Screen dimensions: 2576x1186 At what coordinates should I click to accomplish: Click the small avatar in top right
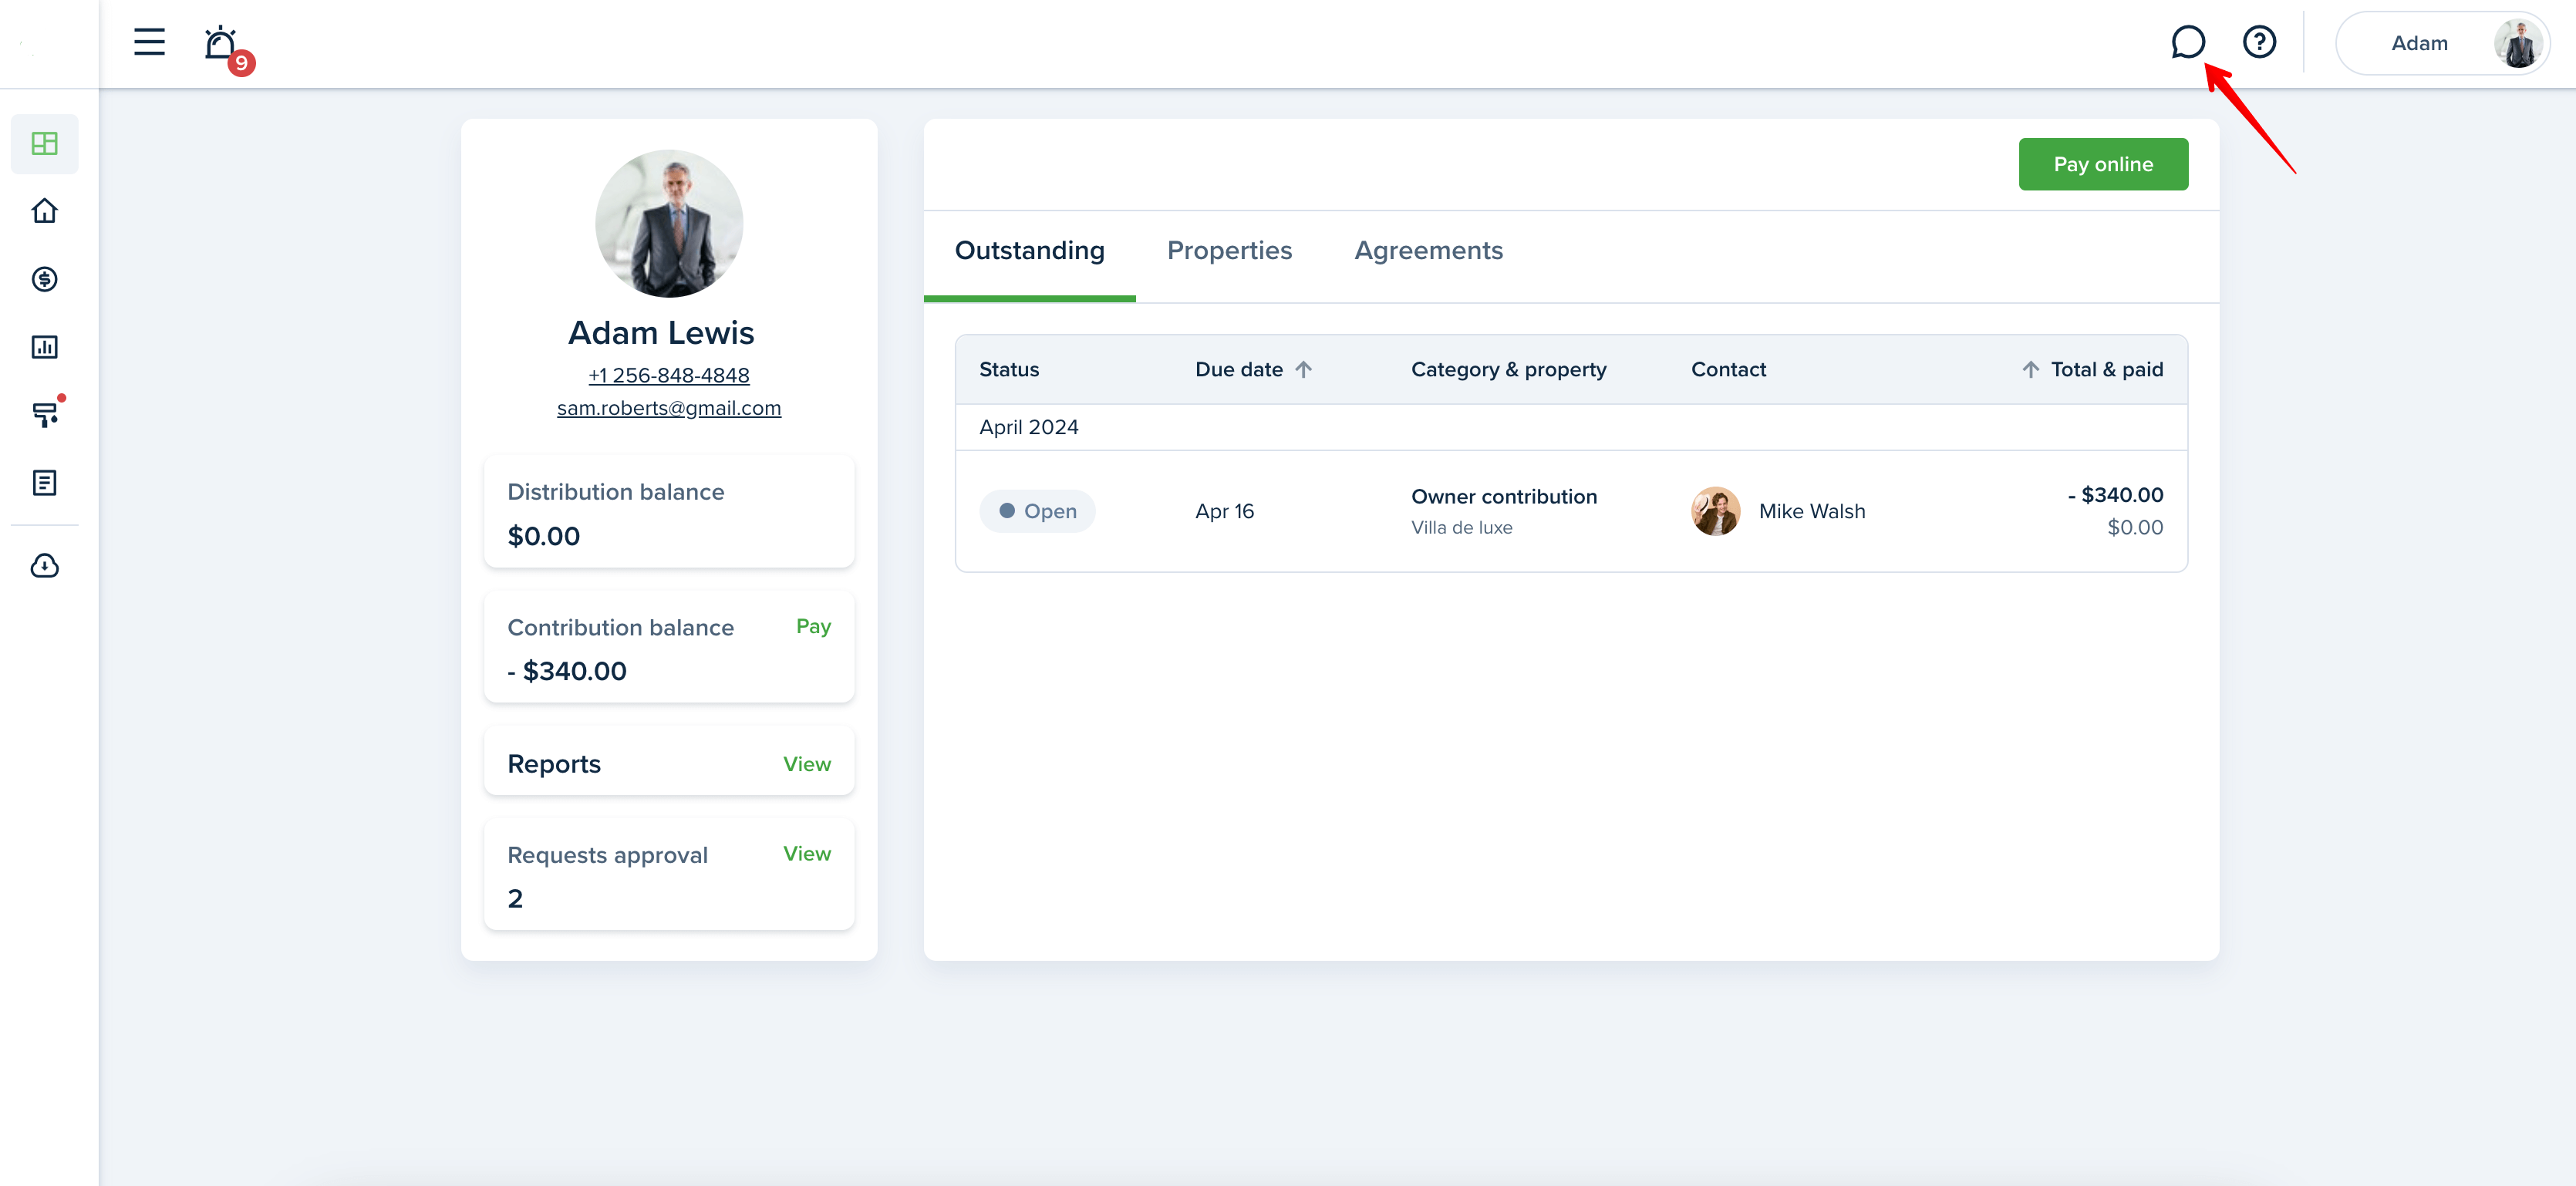click(2517, 43)
